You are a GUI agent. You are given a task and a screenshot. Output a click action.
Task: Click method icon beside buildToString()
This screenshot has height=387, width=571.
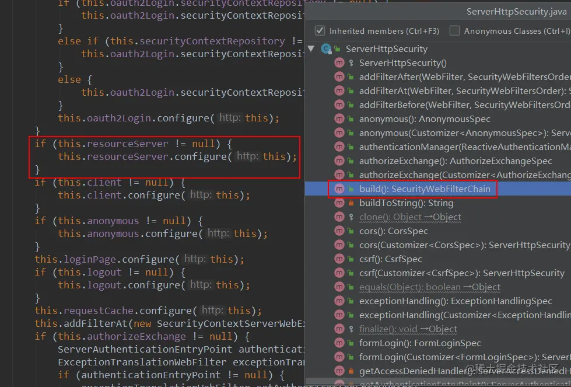coord(339,203)
